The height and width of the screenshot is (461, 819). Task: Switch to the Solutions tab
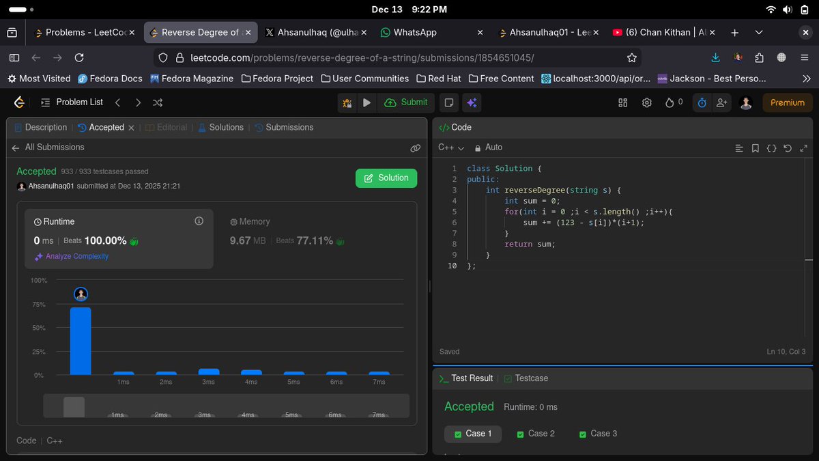220,128
